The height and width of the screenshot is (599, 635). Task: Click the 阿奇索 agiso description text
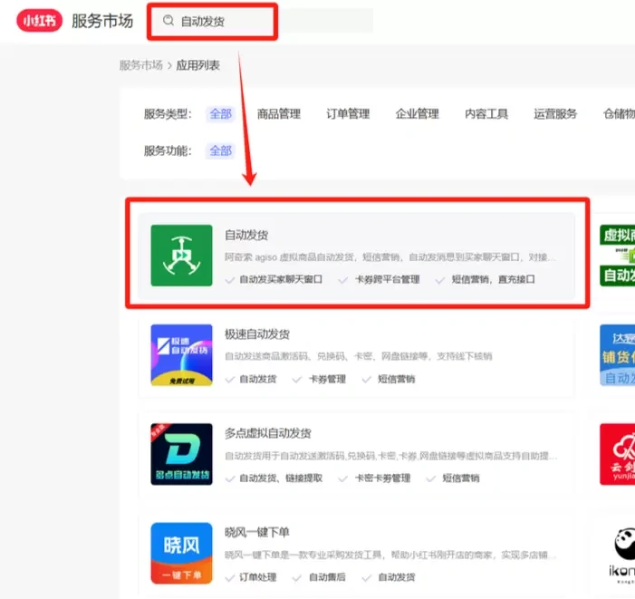[x=390, y=257]
